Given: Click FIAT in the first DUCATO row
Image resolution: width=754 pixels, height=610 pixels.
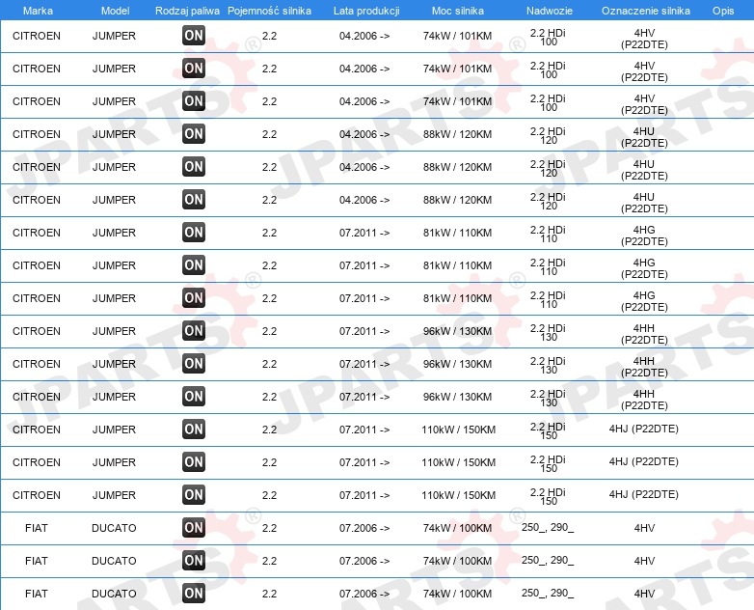Looking at the screenshot, I should (x=37, y=528).
